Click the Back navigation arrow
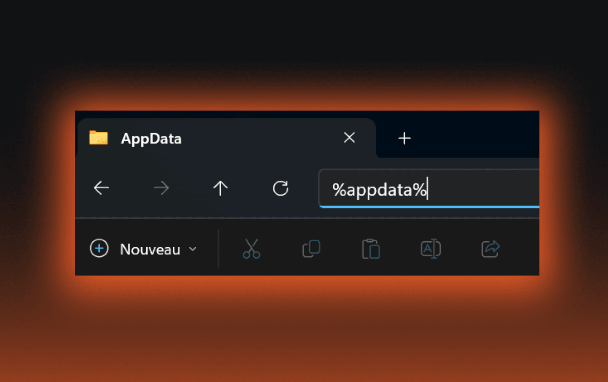This screenshot has height=382, width=608. (x=101, y=188)
